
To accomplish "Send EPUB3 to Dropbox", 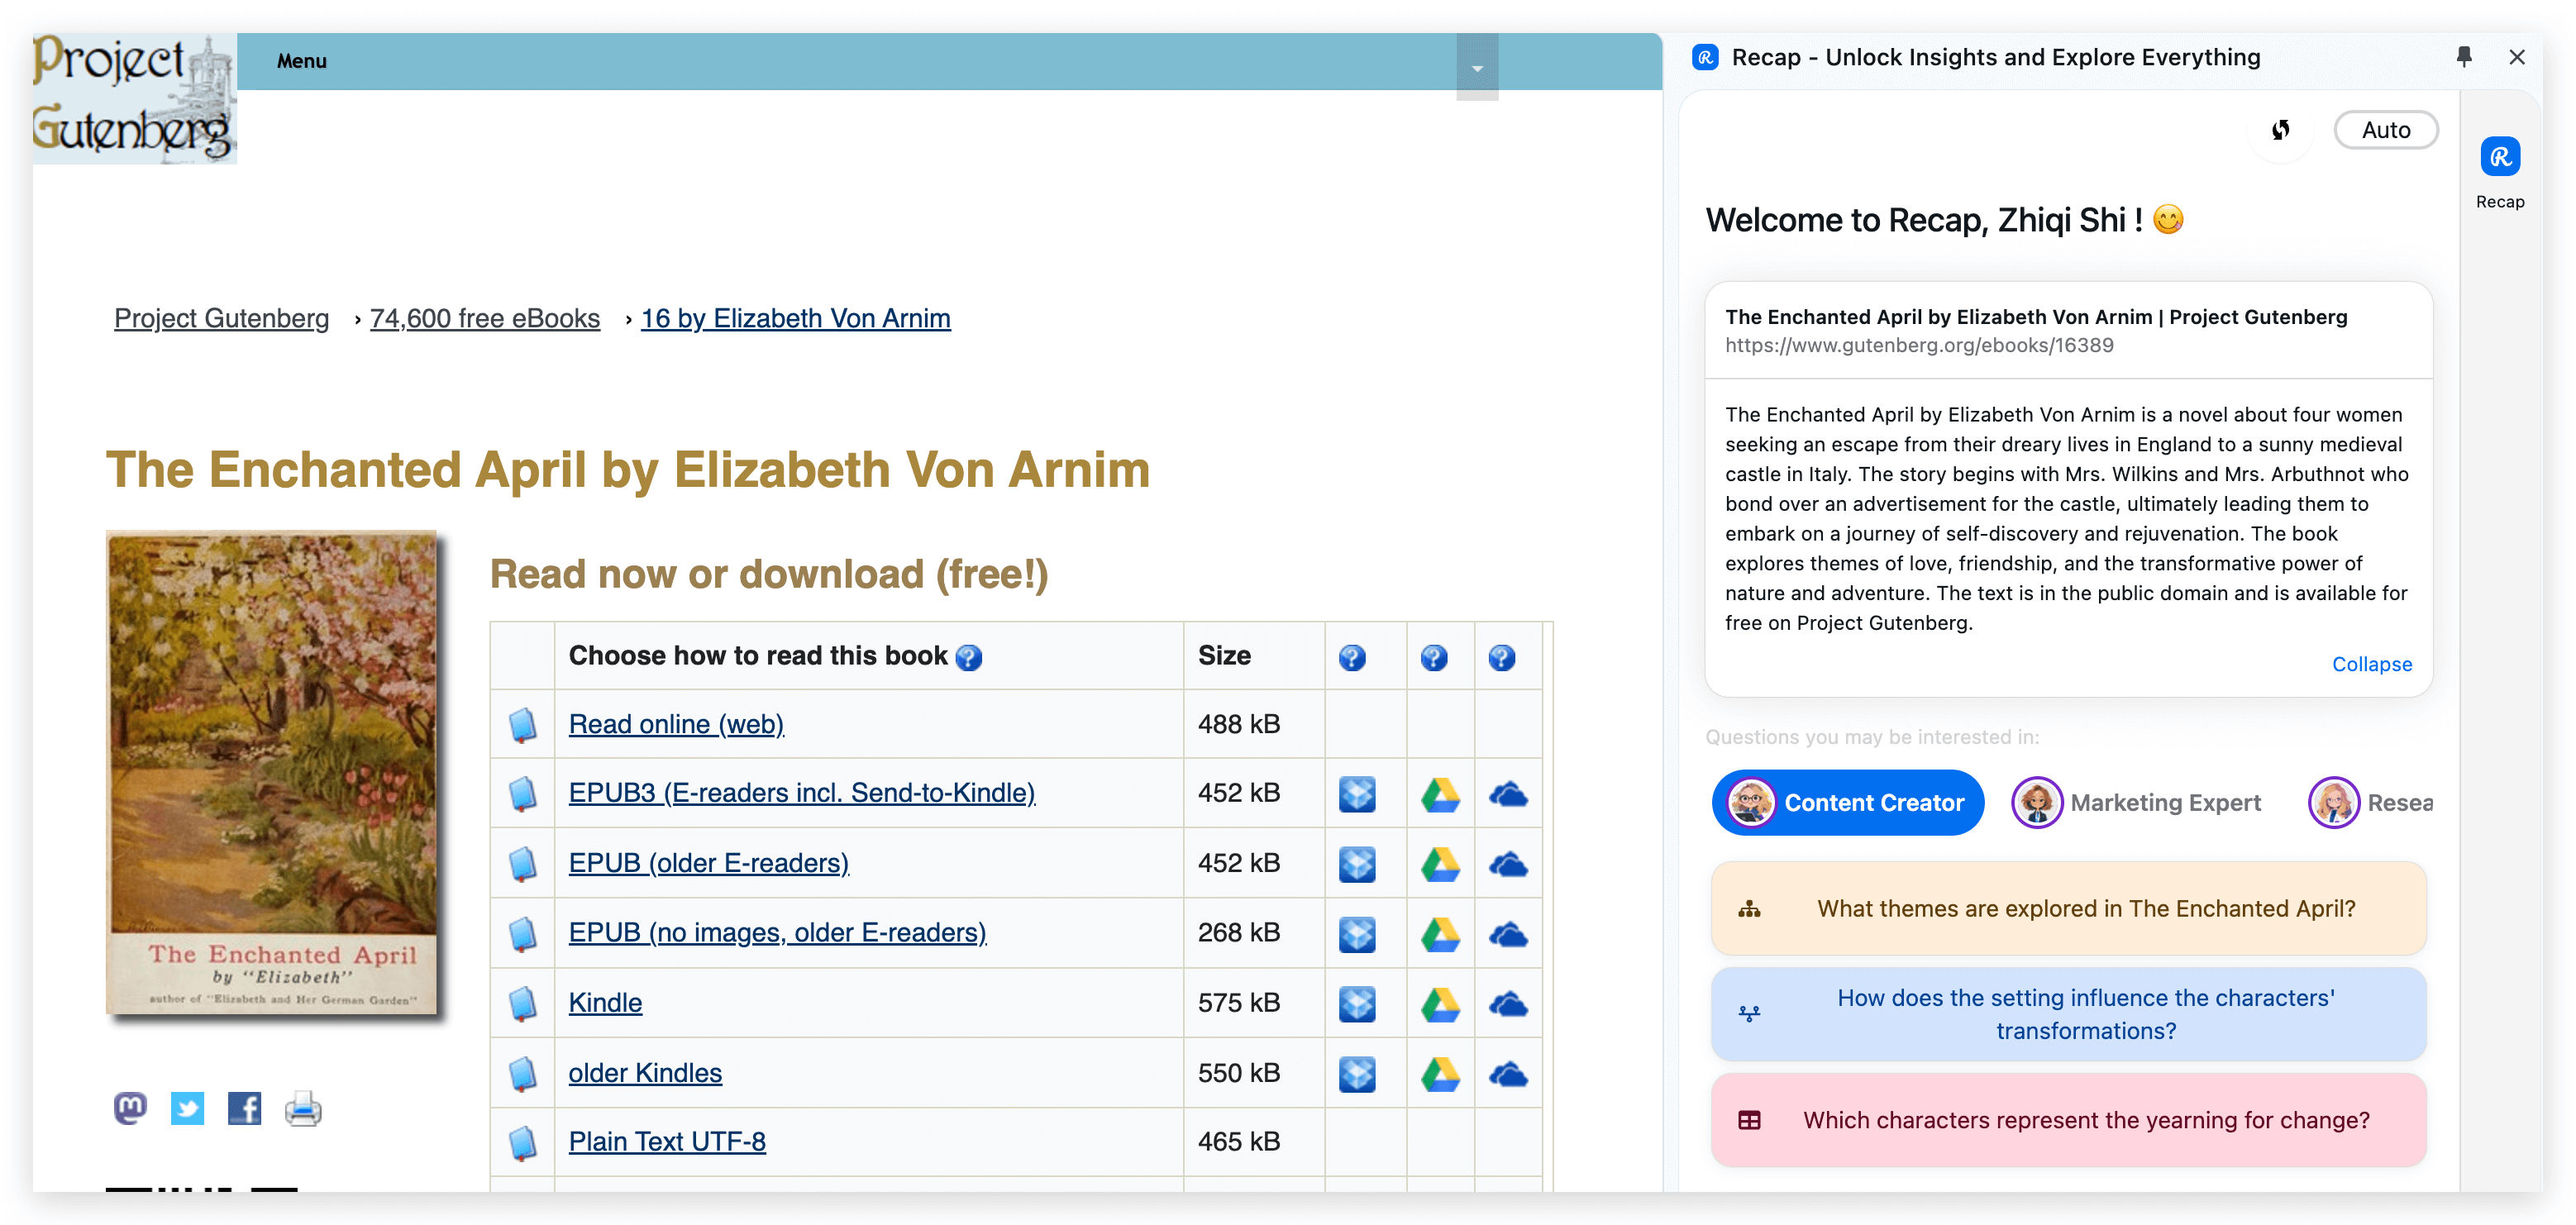I will tap(1357, 794).
